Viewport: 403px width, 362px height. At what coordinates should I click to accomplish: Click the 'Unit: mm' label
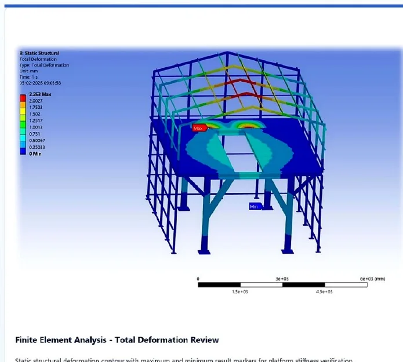point(28,71)
